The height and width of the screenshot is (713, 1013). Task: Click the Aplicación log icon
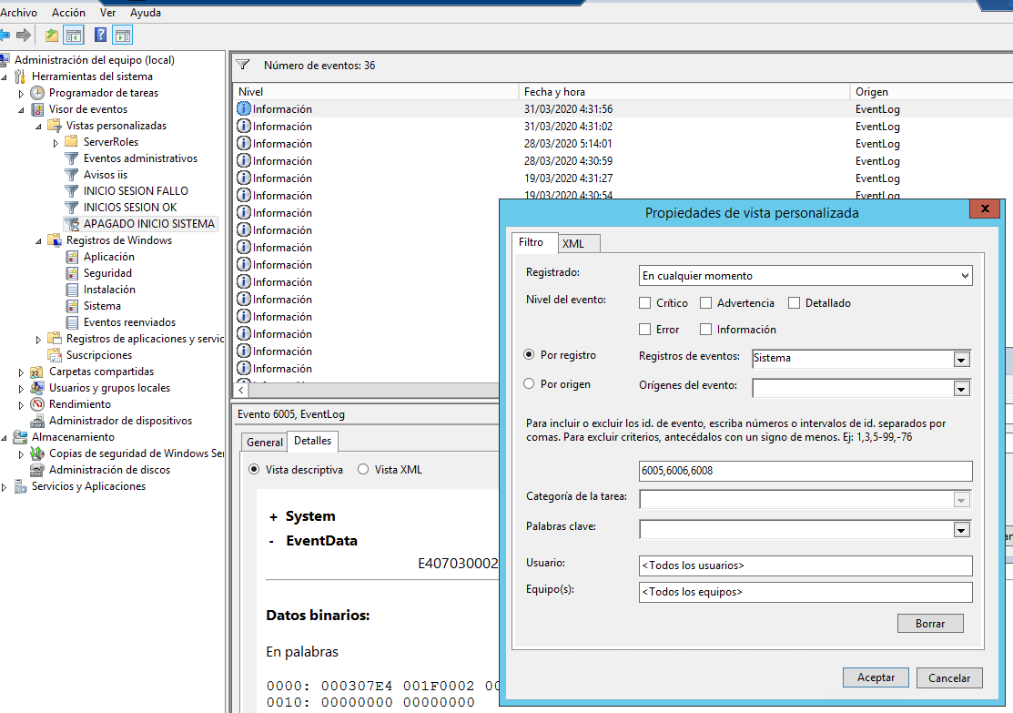[x=72, y=257]
